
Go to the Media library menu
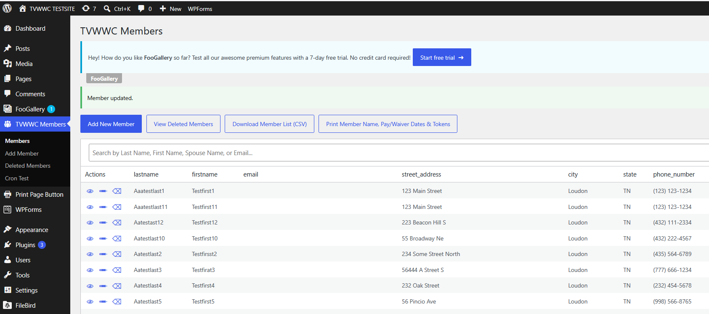click(x=35, y=64)
